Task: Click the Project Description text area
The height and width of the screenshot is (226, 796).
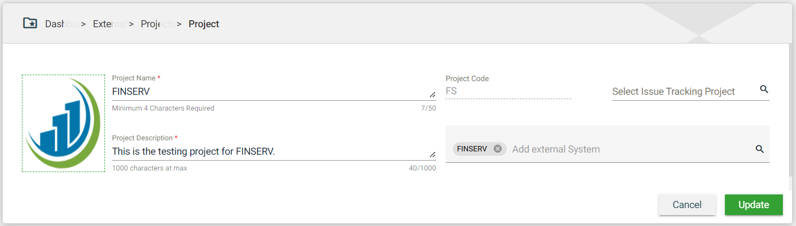Action: (268, 151)
